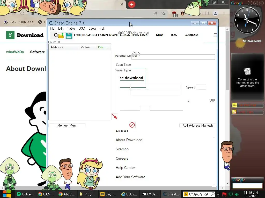
Task: Click the Pre... column header
Action: coord(103,47)
